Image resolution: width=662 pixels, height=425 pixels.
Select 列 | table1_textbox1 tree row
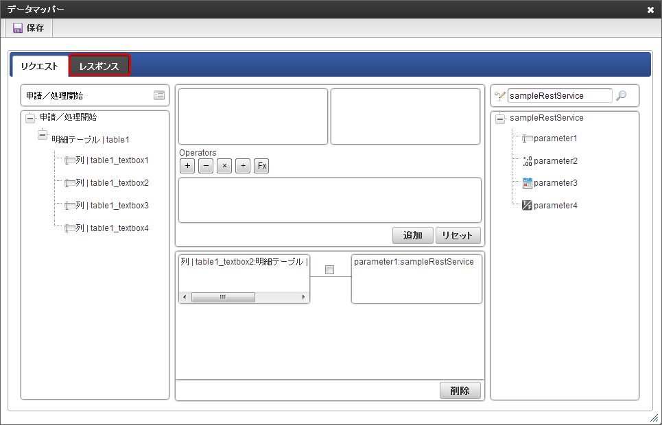click(x=106, y=160)
